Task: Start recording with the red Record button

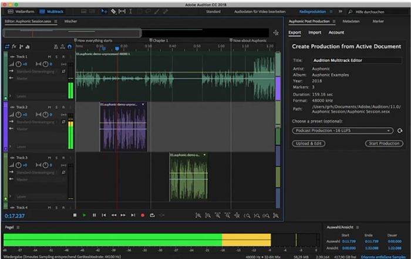Action: coord(143,215)
